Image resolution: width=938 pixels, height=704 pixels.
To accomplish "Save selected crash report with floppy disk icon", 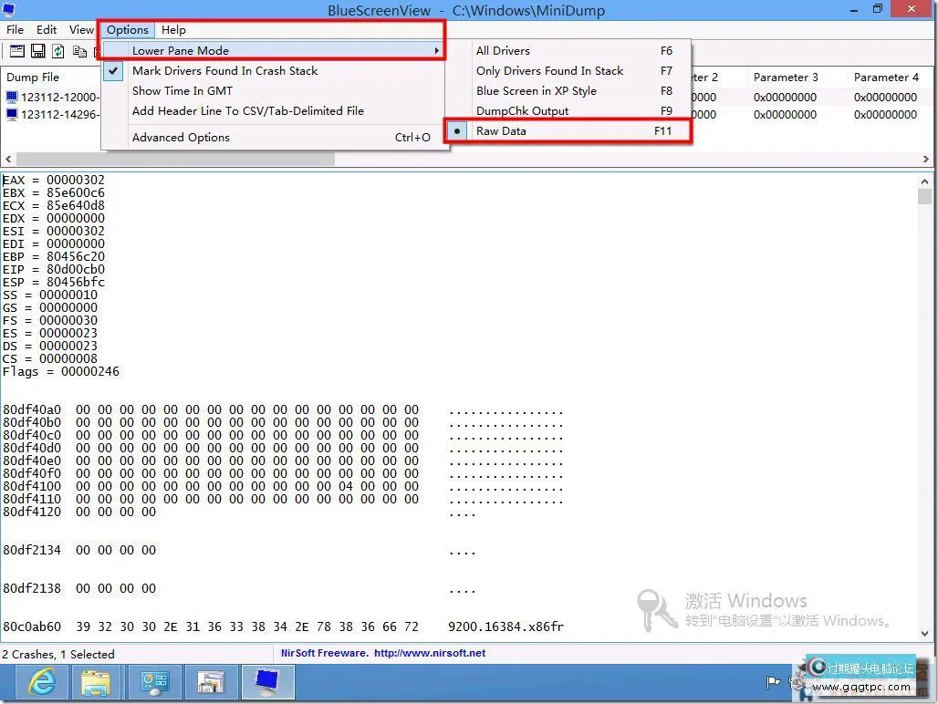I will point(37,51).
